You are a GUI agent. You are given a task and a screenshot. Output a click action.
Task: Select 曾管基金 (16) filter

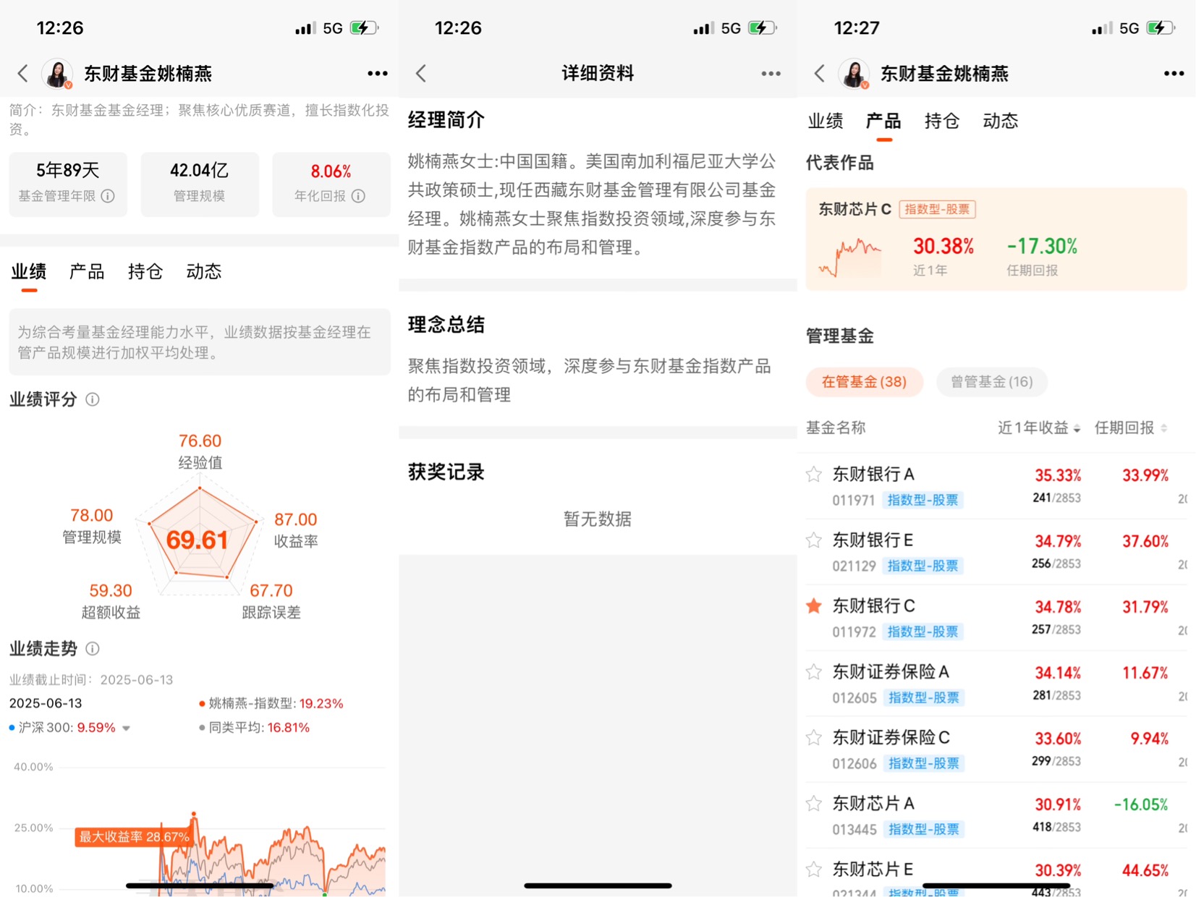click(x=991, y=382)
